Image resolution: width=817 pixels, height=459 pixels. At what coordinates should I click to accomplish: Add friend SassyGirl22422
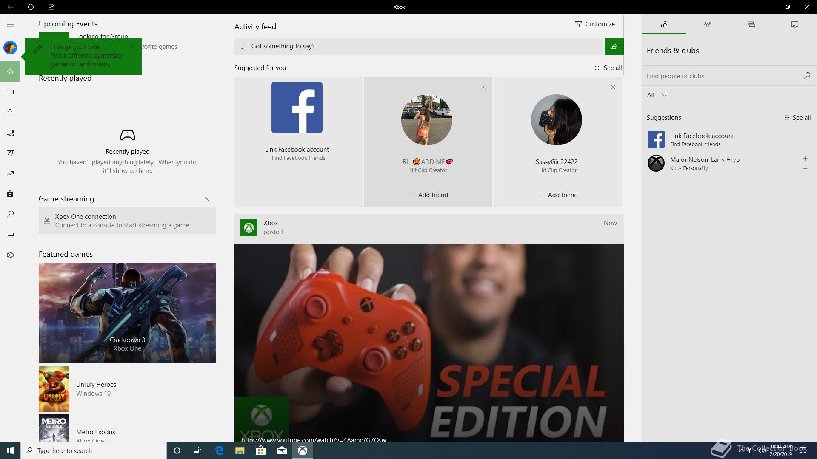[558, 195]
